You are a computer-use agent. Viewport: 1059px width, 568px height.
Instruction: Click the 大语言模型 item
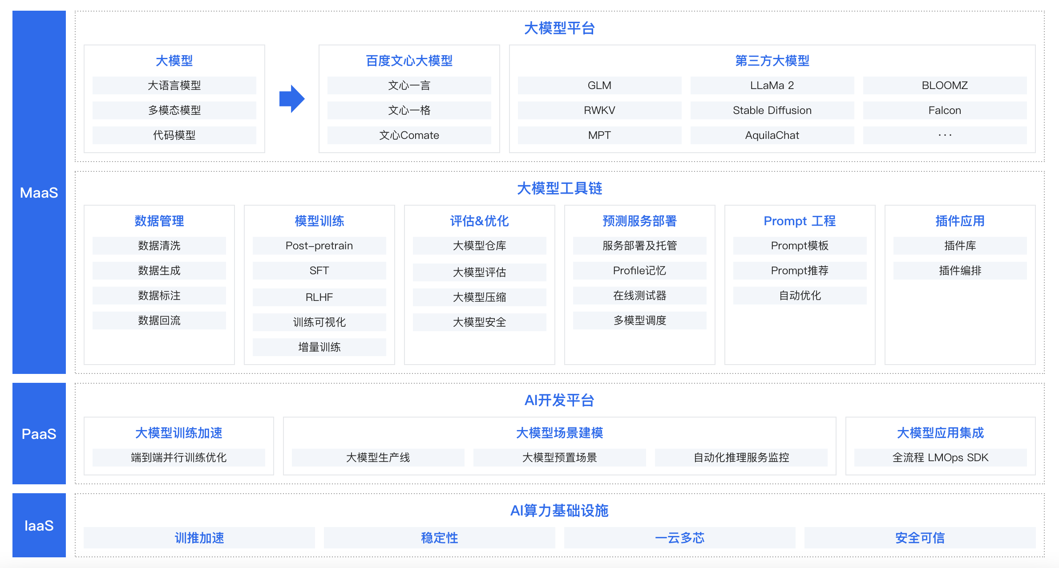point(174,85)
